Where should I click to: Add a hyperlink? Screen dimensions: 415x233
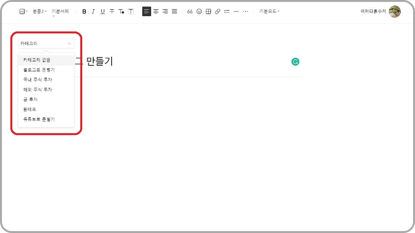click(217, 12)
